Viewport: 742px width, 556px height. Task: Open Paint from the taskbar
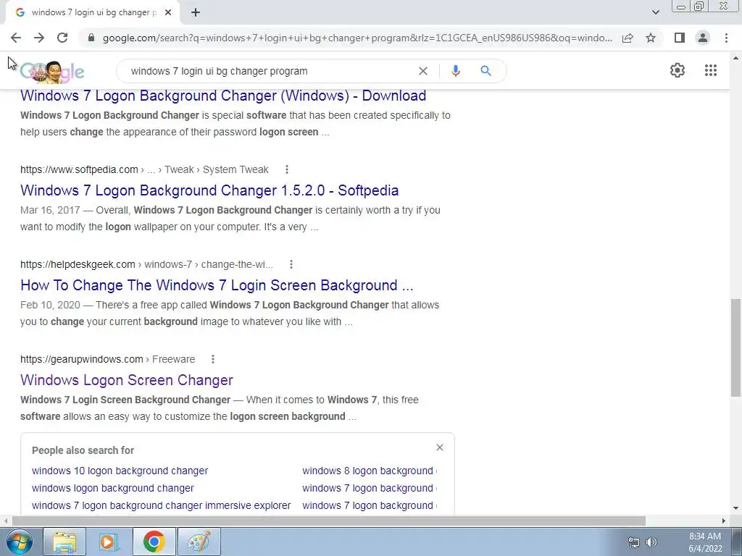point(199,542)
